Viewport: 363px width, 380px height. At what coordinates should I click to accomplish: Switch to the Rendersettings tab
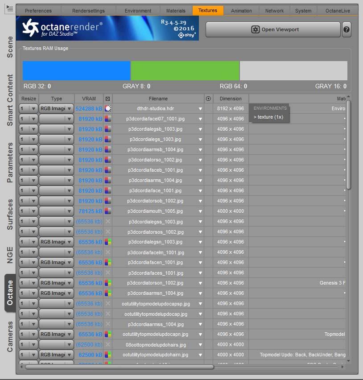[x=88, y=11]
